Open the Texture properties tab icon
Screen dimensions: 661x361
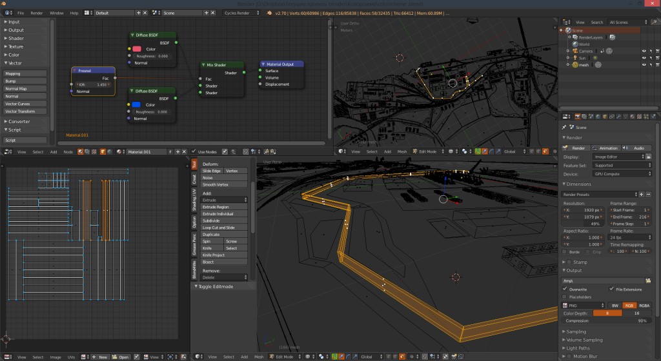click(639, 117)
